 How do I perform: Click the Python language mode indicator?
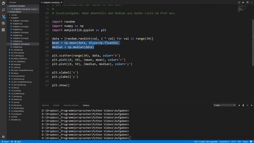(245, 141)
